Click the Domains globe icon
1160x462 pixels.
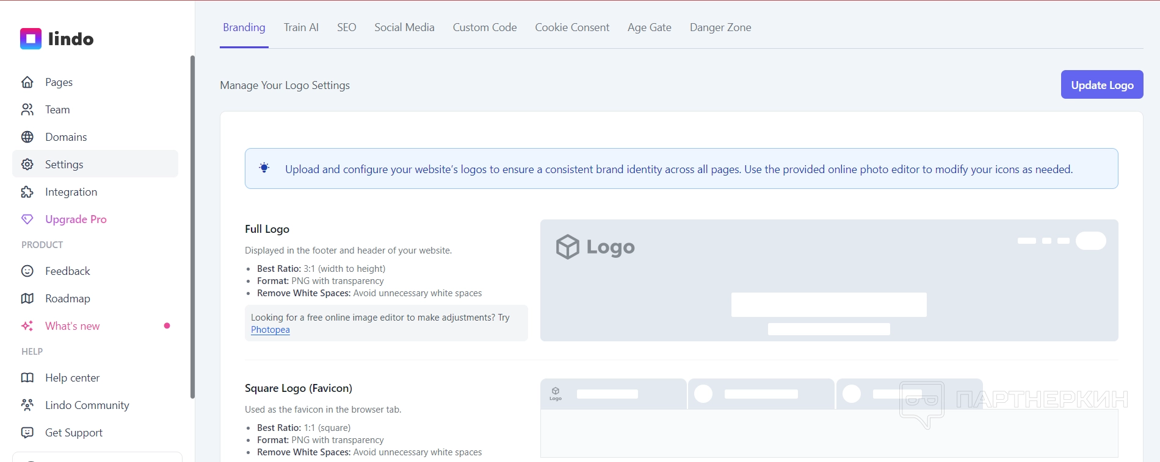pyautogui.click(x=27, y=137)
